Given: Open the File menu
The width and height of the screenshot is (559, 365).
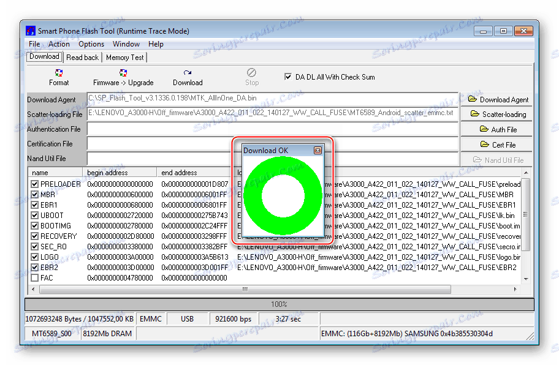Looking at the screenshot, I should point(34,44).
